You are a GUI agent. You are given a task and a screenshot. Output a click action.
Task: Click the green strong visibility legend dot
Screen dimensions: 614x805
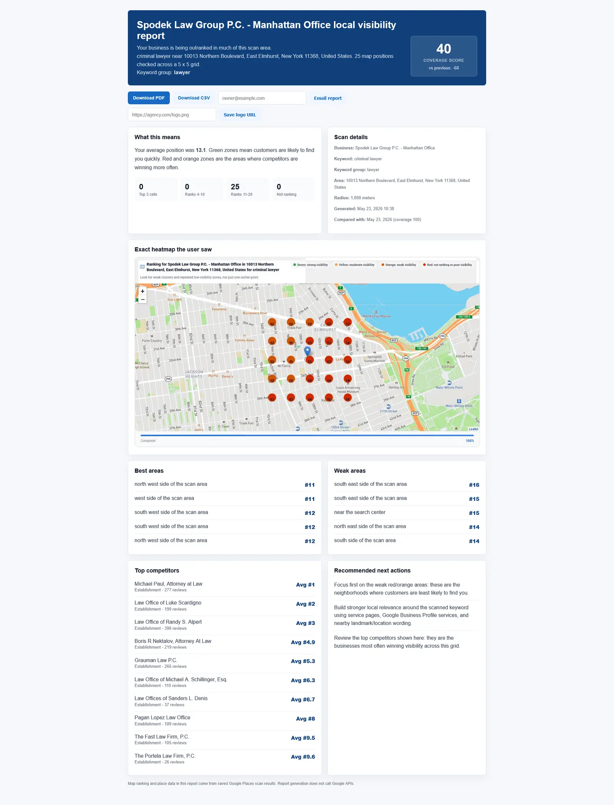point(294,265)
